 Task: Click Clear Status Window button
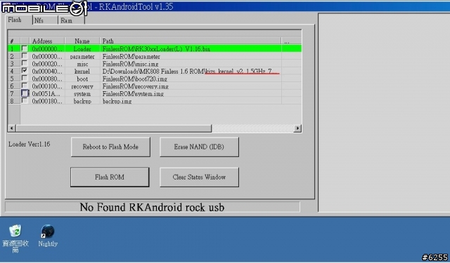click(199, 177)
